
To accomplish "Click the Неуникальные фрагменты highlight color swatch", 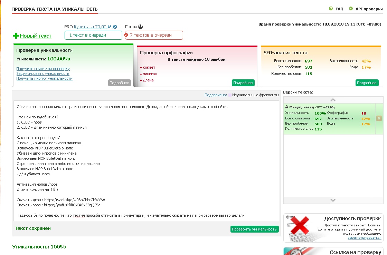I will [x=230, y=95].
